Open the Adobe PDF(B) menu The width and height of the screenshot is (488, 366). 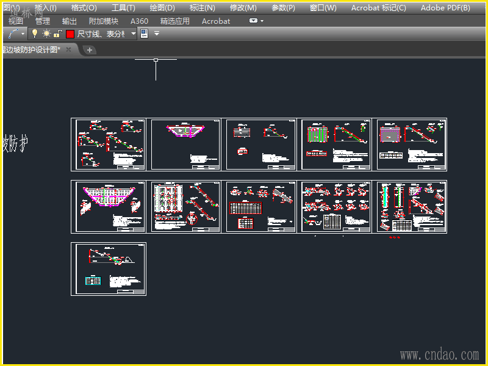[445, 8]
